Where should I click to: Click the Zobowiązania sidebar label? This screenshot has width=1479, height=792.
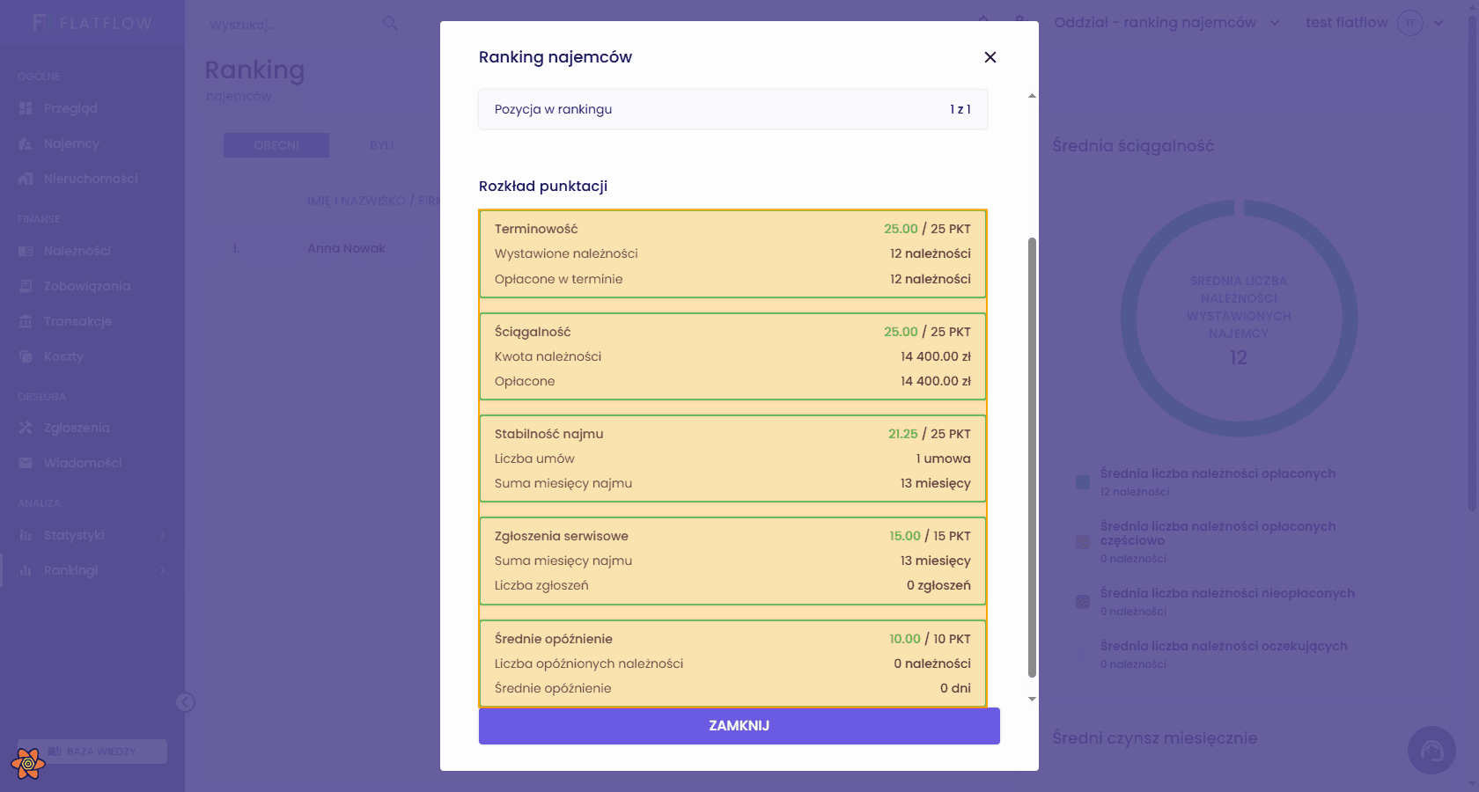(87, 286)
